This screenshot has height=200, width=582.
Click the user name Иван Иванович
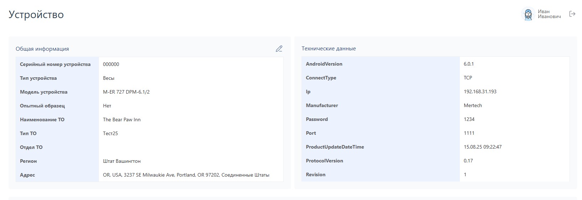pyautogui.click(x=549, y=14)
